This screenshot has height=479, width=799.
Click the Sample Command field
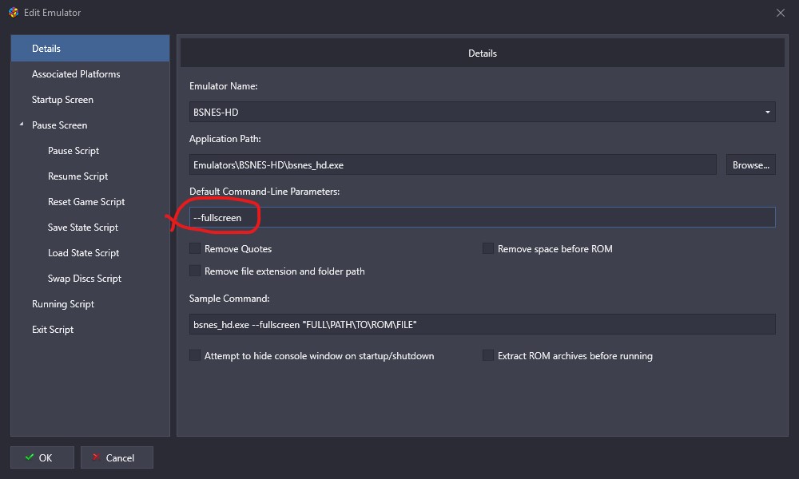[482, 324]
